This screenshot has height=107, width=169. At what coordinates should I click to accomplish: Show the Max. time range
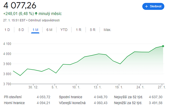click(107, 30)
